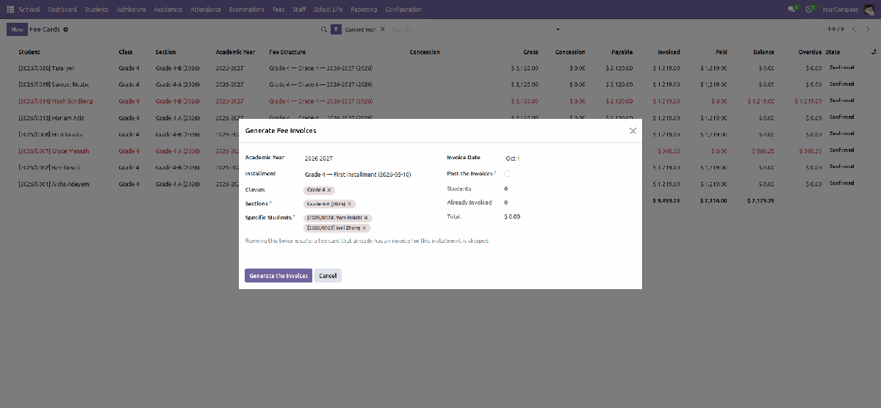Remove the Current Year filter facet
Screen dimensions: 881x408
(383, 29)
